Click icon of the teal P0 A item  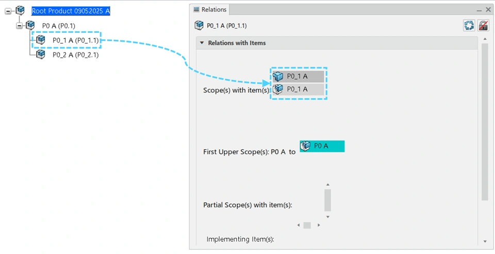click(305, 146)
